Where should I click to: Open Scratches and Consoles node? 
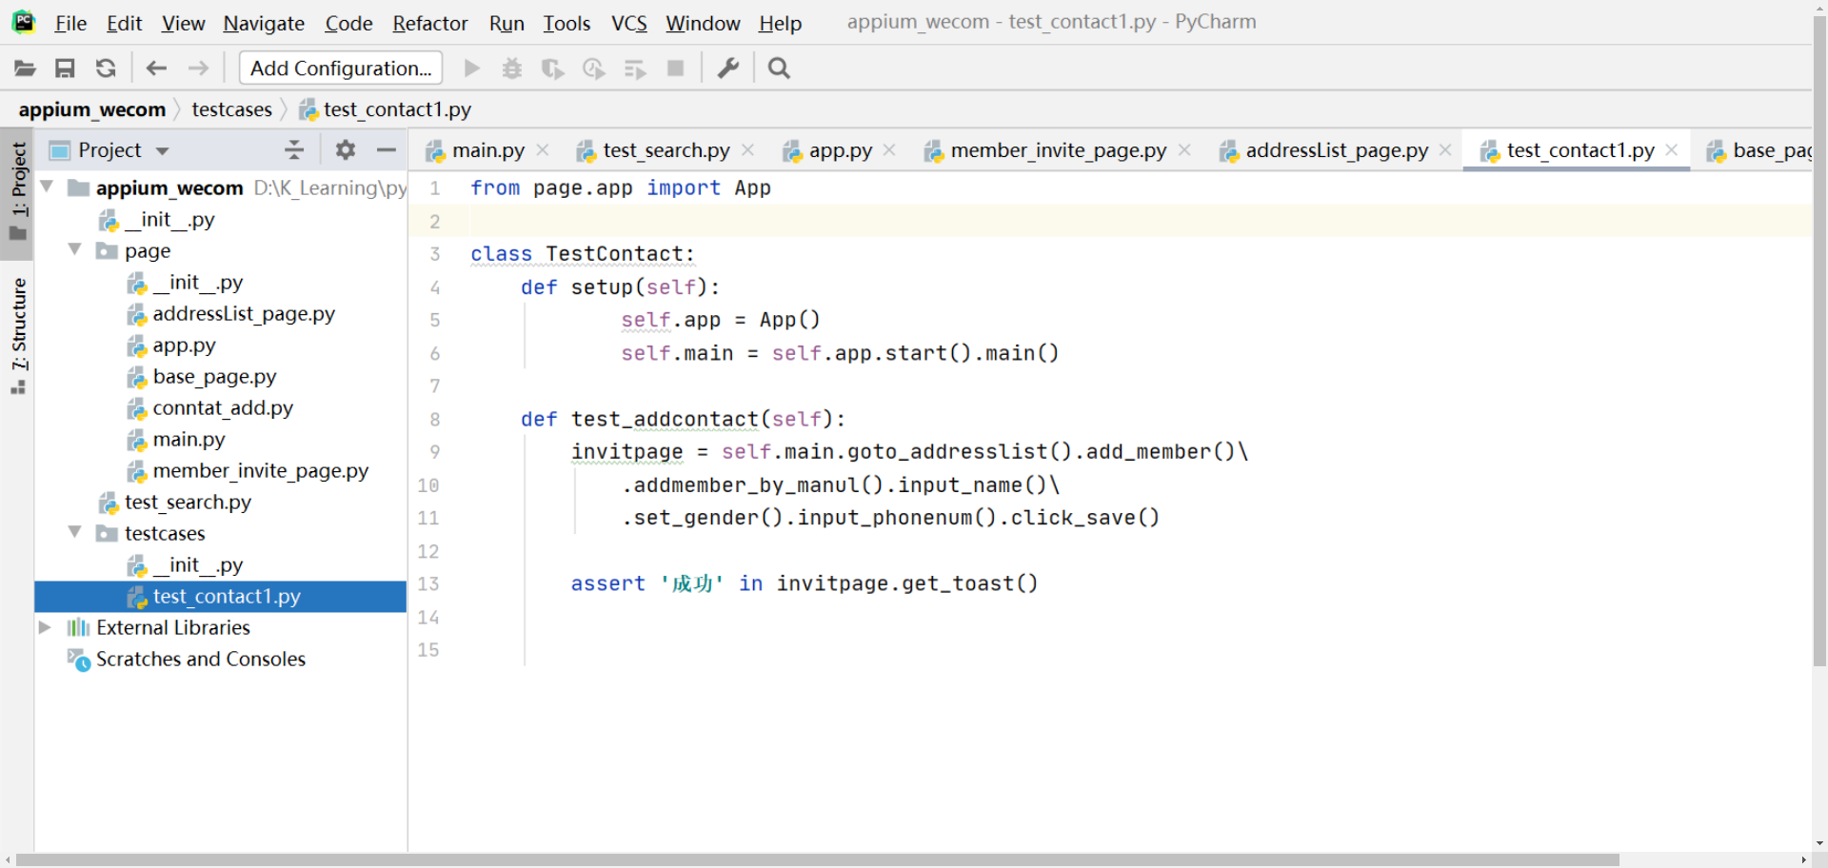click(200, 659)
